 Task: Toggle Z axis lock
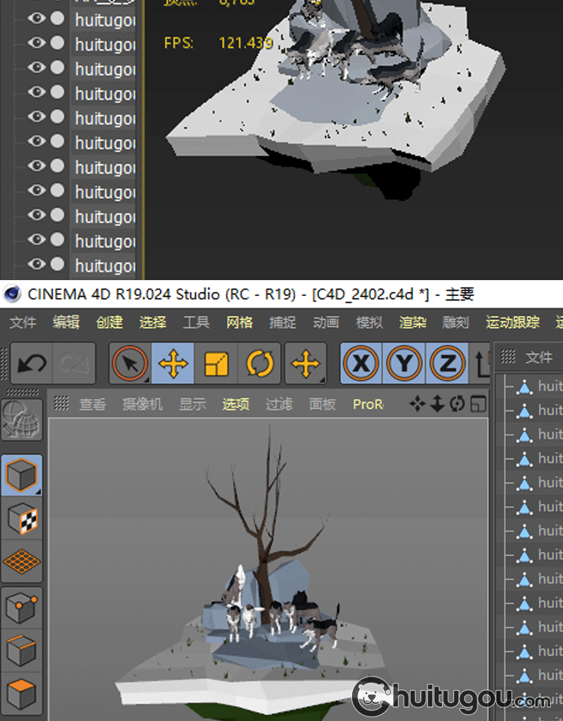[447, 364]
